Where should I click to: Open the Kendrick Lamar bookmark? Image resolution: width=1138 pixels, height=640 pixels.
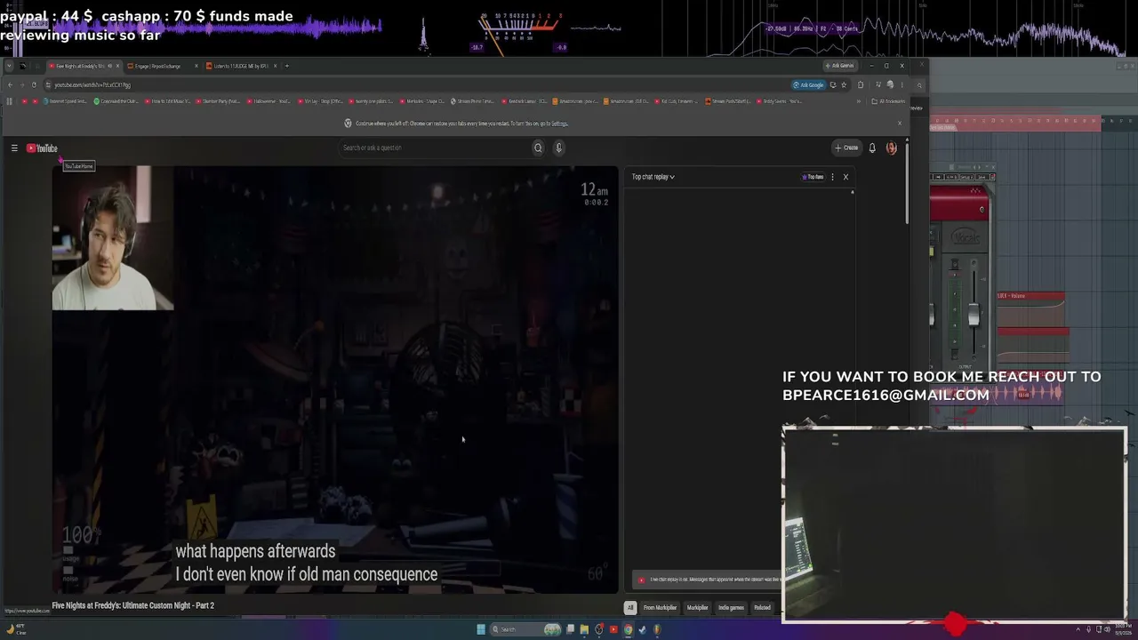pyautogui.click(x=523, y=101)
